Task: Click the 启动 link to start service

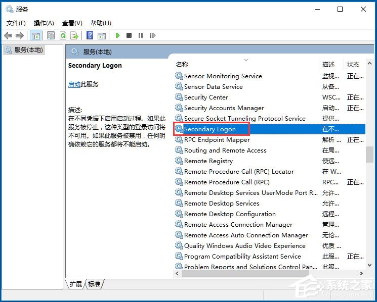Action: [x=74, y=84]
